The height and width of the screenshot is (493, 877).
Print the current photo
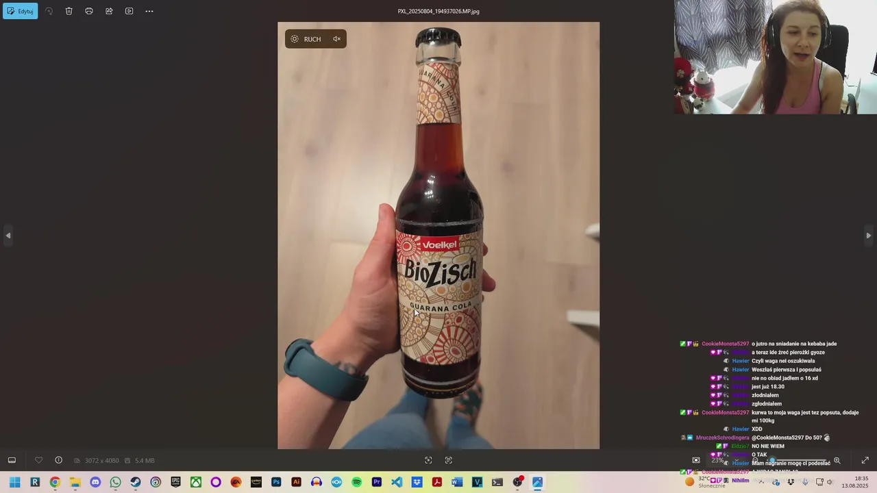coord(89,11)
